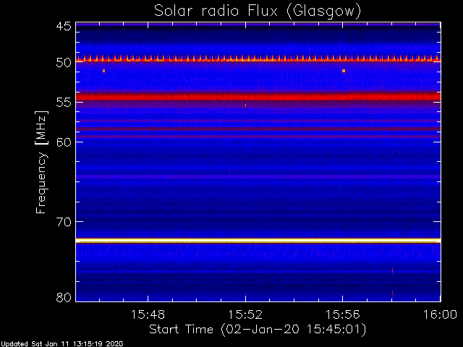Click the 'Solar radio Flux (Glasgow)' title
Viewport: 463px width, 347px height.
point(258,12)
